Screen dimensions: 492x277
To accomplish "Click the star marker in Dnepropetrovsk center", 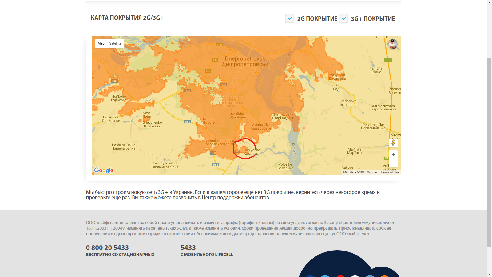I will [257, 73].
